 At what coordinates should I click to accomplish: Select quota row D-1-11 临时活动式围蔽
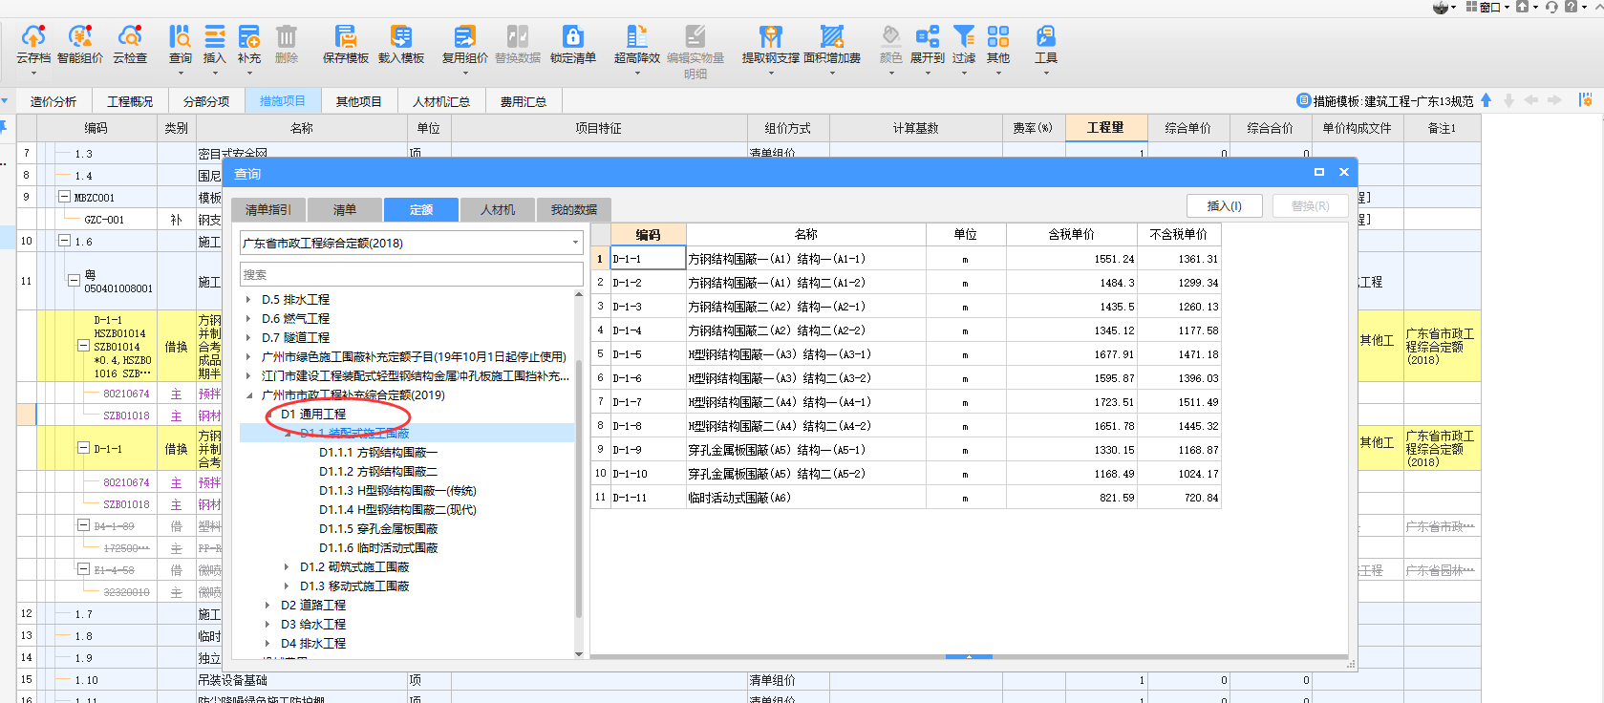click(x=906, y=498)
